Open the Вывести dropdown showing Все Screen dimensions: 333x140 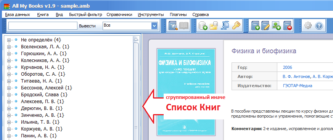point(130,26)
